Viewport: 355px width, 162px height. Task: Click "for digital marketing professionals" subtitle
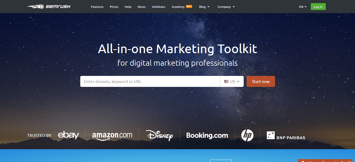tap(177, 63)
